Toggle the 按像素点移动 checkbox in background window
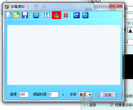The height and width of the screenshot is (110, 133). click(112, 105)
